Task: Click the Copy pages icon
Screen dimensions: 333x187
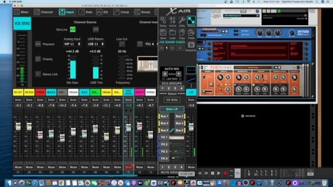Action: 182,33
